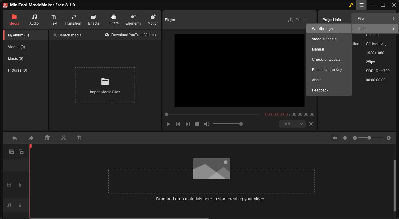Expand the File submenu

[x=375, y=19]
